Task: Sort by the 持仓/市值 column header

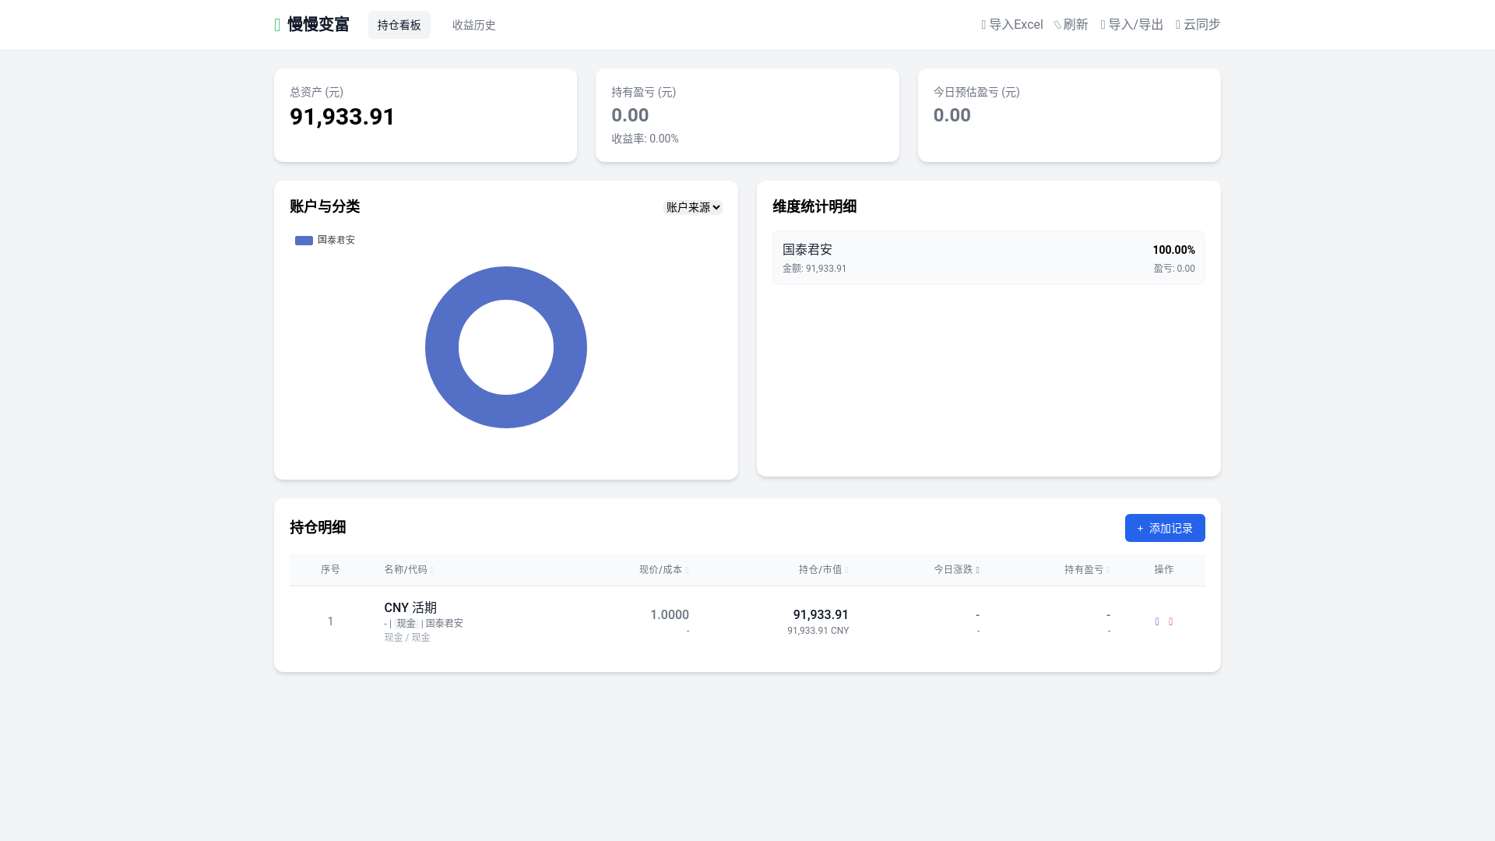Action: [824, 570]
